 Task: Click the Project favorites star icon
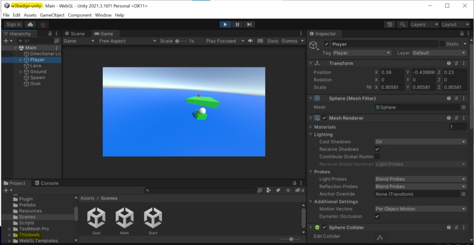tap(288, 190)
